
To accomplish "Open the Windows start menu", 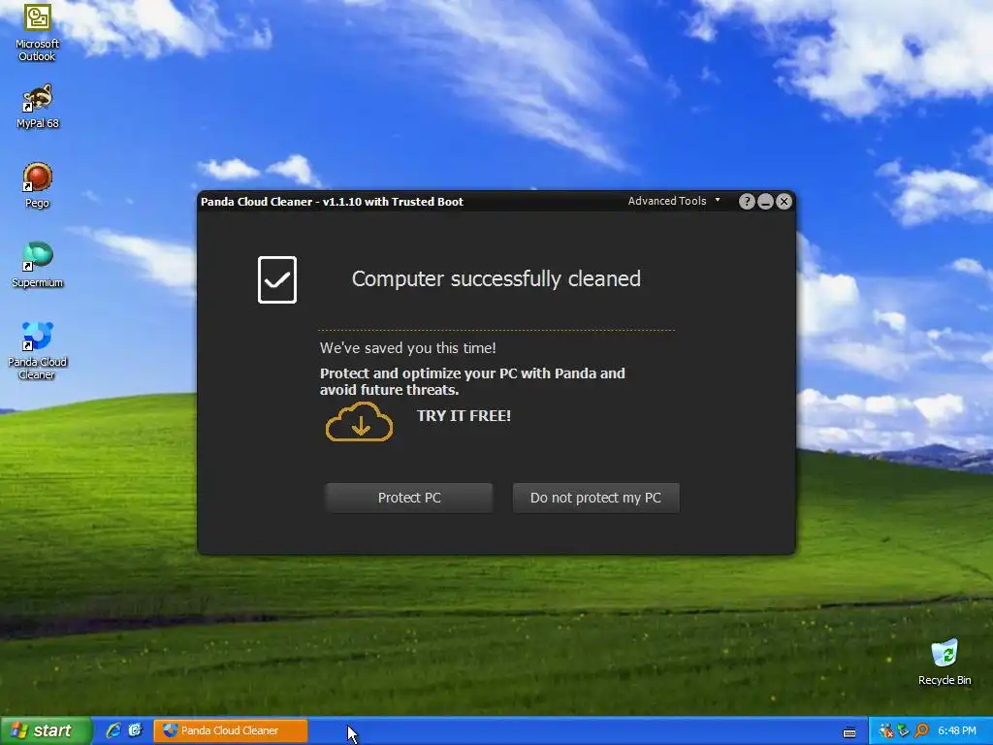I will (x=46, y=730).
